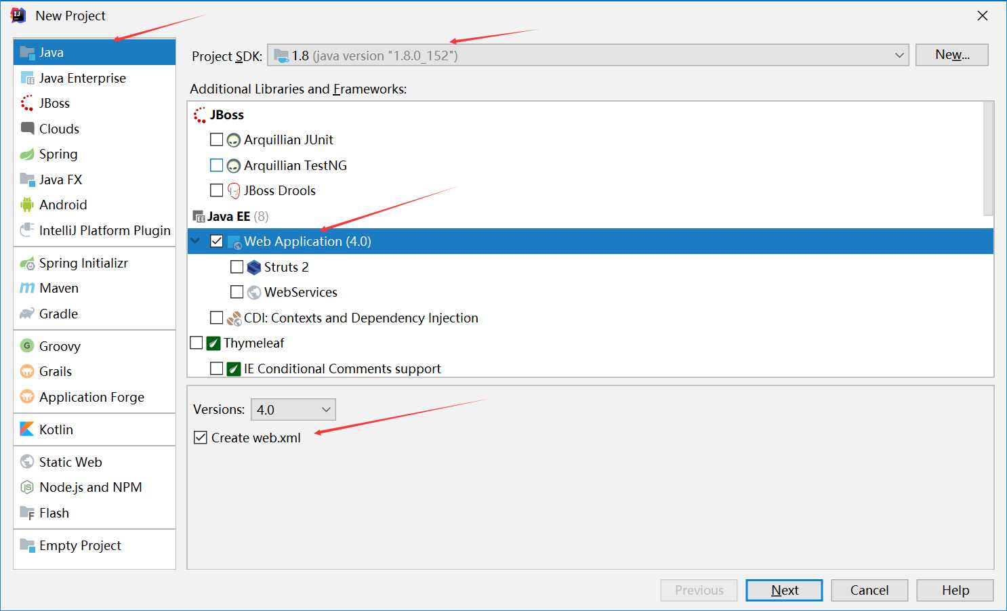Click the Spring Initializr icon
The height and width of the screenshot is (611, 1007).
pyautogui.click(x=27, y=263)
